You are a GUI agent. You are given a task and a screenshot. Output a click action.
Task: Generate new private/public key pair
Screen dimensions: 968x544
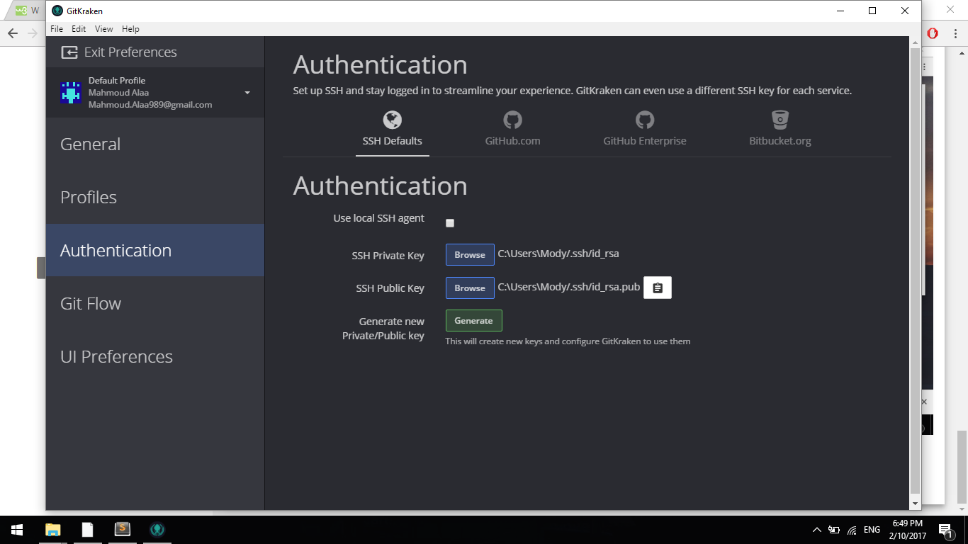(473, 321)
